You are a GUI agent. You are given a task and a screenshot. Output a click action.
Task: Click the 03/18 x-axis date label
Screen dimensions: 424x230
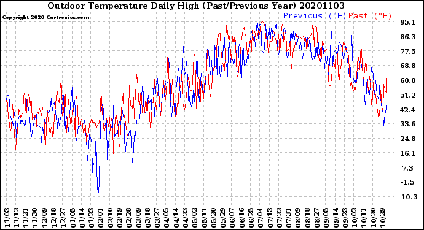pyautogui.click(x=147, y=218)
